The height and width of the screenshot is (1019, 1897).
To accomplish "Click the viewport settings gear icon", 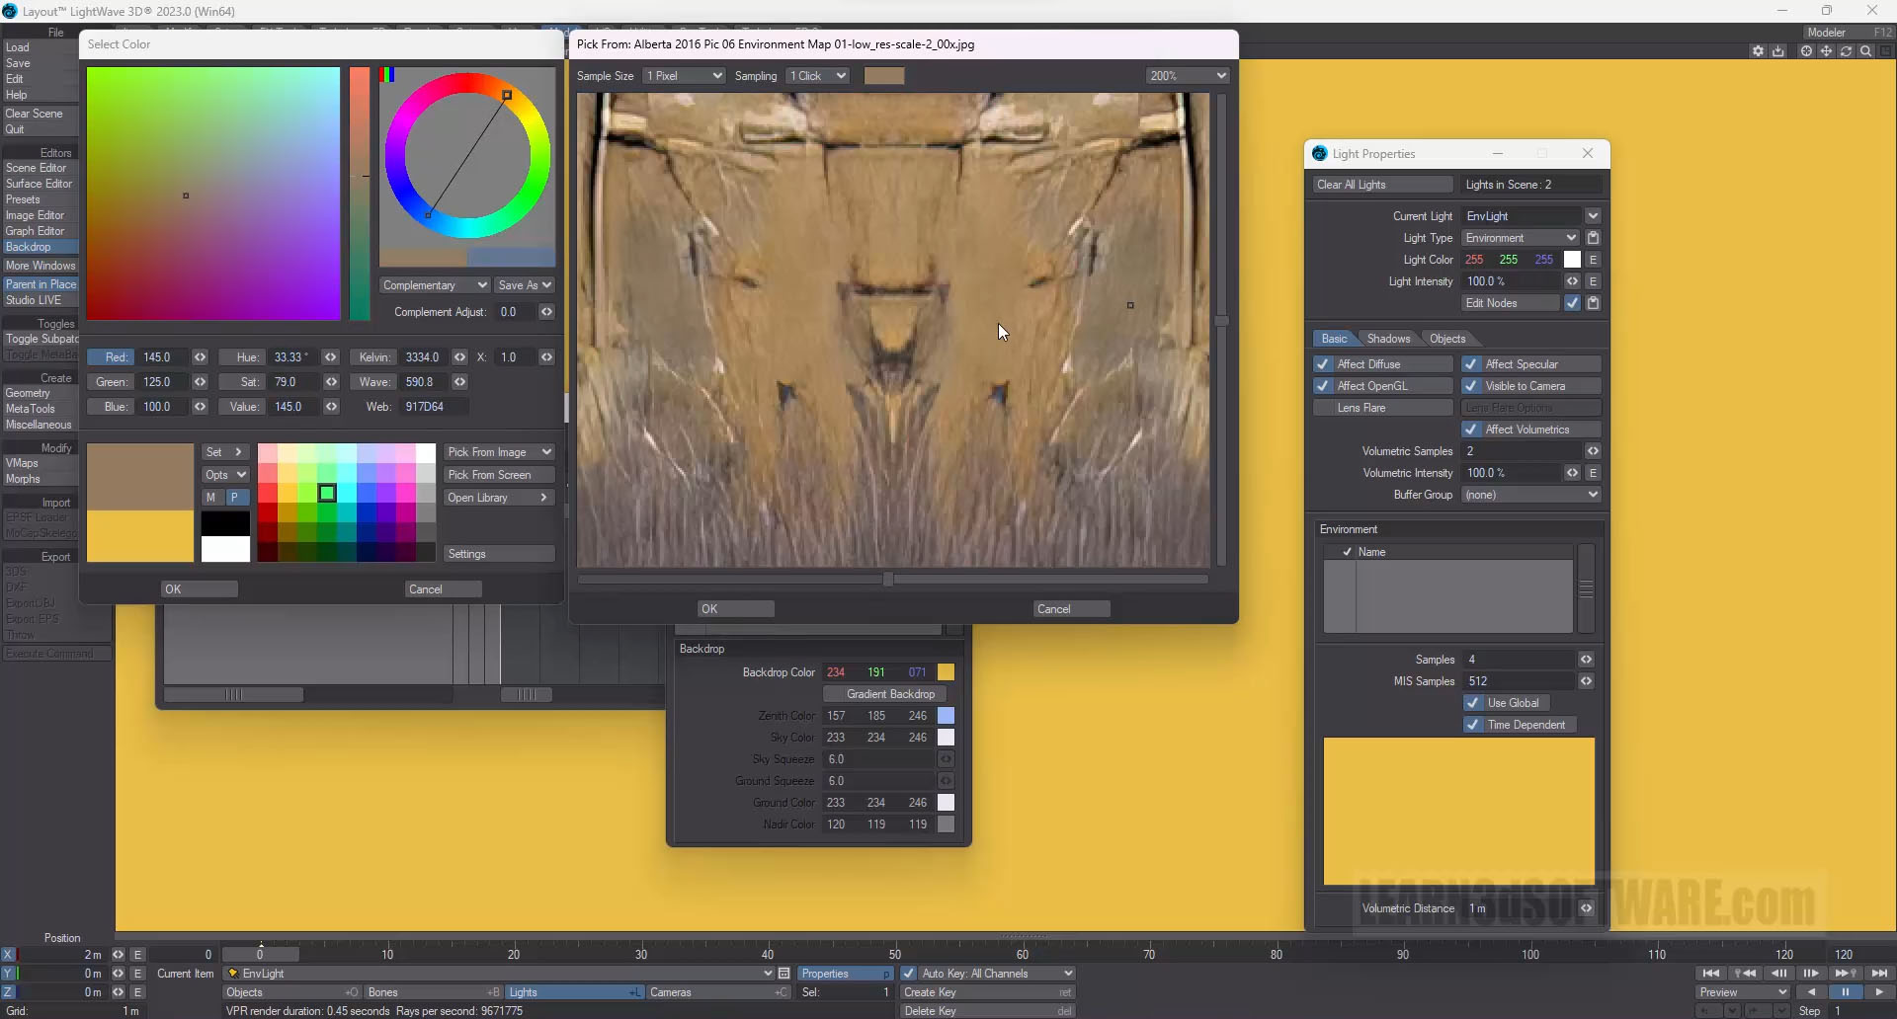I will click(1758, 51).
